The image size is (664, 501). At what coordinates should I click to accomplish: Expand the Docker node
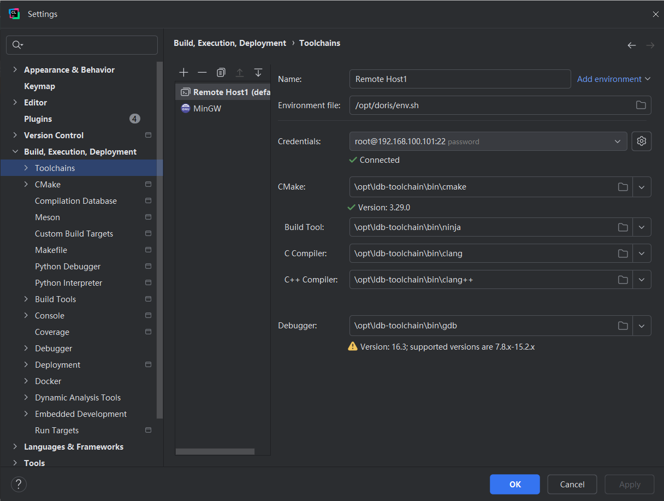(x=26, y=381)
